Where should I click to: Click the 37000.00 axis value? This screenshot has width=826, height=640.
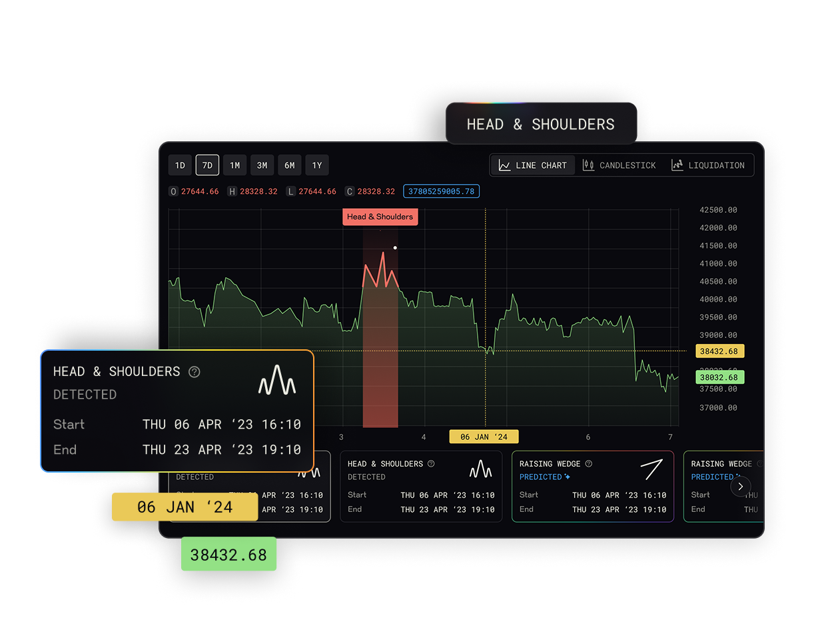[x=718, y=407]
